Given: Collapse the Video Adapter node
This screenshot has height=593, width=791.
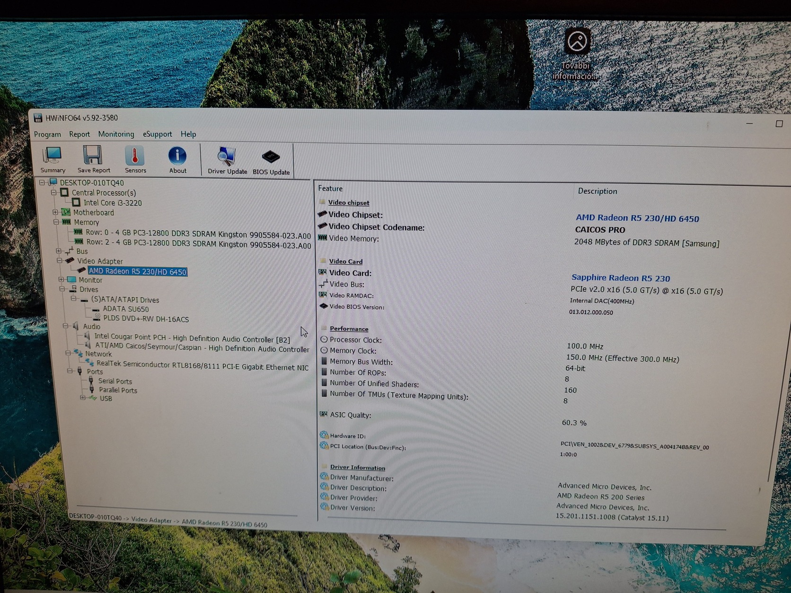Looking at the screenshot, I should 60,261.
